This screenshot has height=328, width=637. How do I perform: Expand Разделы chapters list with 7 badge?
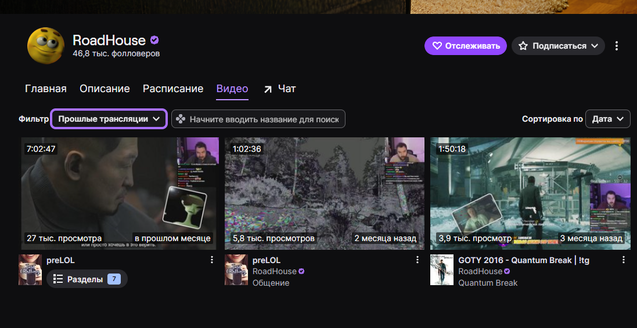(87, 279)
